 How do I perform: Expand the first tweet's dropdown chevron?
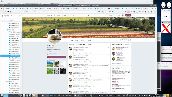(108, 47)
